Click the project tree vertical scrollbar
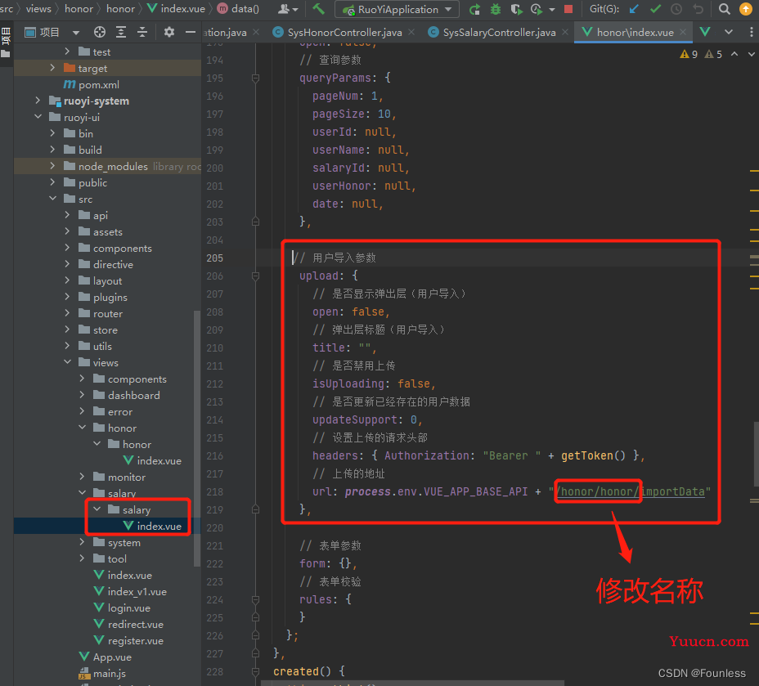This screenshot has height=686, width=759. (x=196, y=437)
